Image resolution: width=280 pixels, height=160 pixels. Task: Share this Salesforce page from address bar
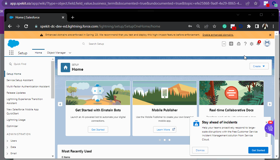click(206, 26)
